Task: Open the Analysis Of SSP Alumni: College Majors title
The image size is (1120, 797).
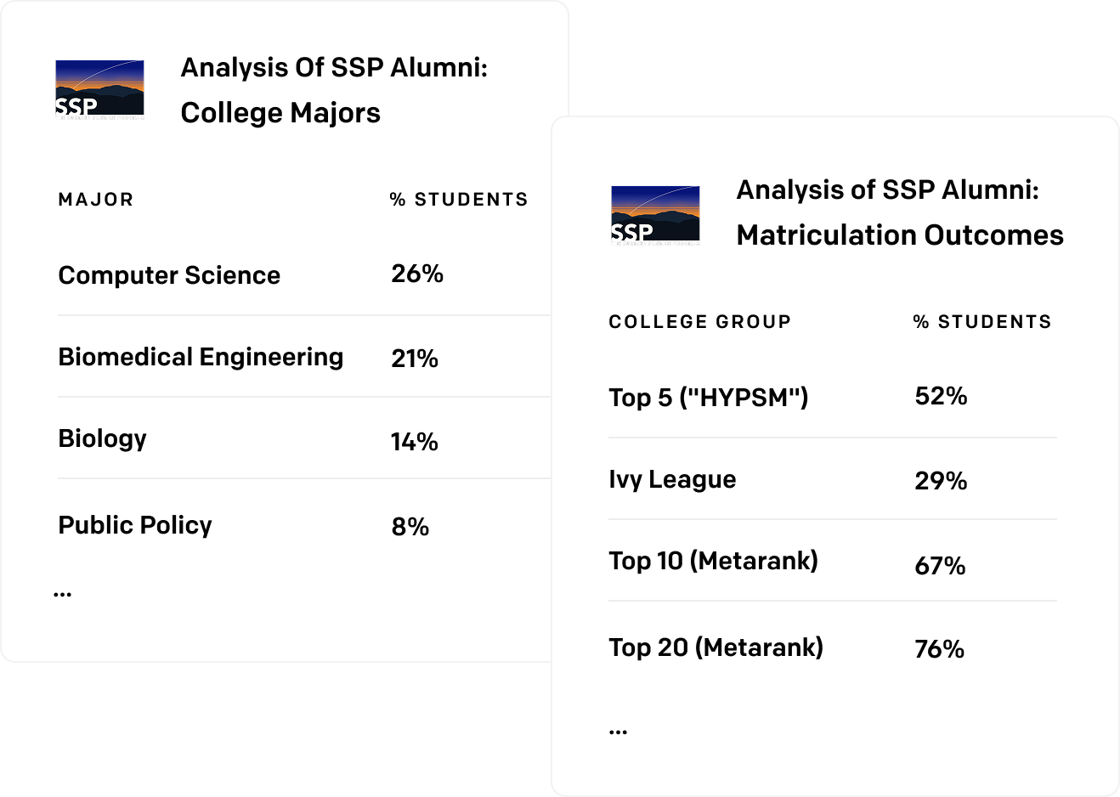Action: coord(334,90)
